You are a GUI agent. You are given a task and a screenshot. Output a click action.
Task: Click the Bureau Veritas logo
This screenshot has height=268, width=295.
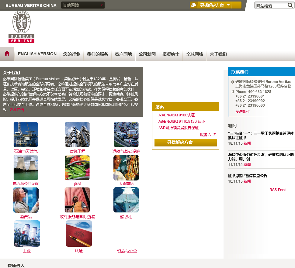[x=22, y=27]
